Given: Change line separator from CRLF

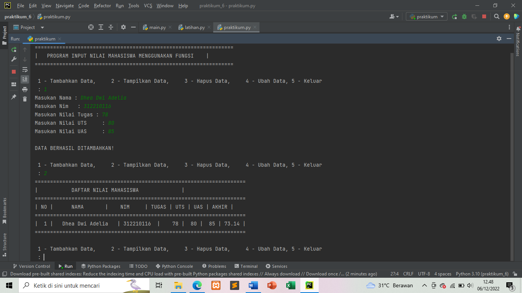Looking at the screenshot, I should (408, 274).
